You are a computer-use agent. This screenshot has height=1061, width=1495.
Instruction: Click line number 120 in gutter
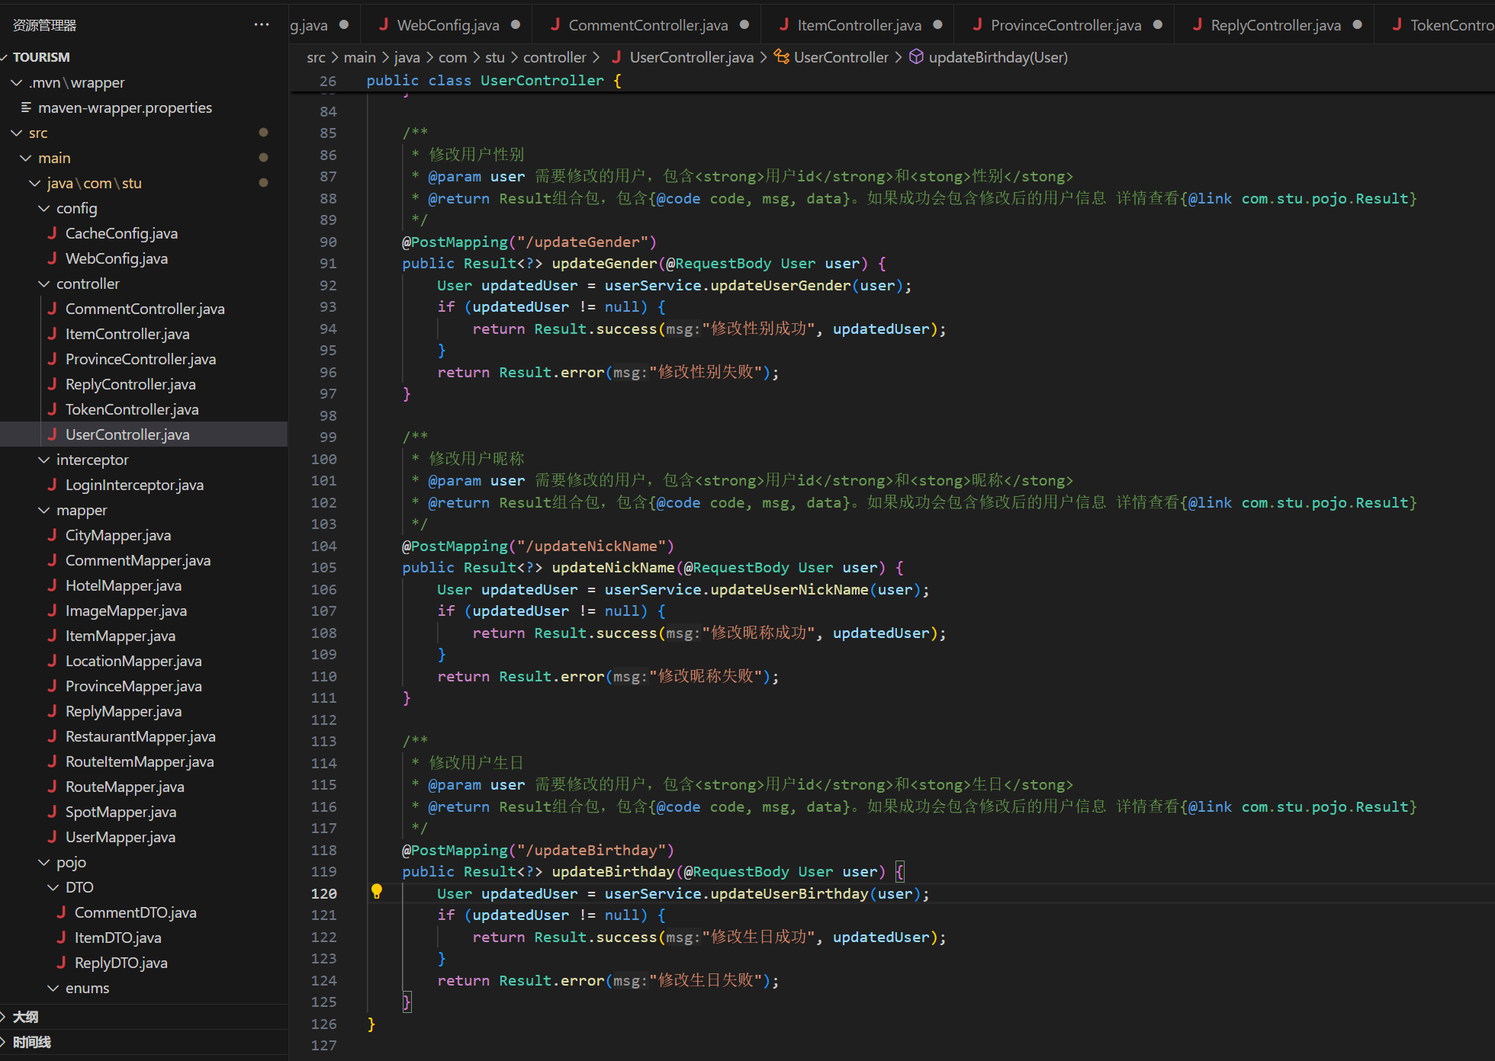tap(324, 893)
